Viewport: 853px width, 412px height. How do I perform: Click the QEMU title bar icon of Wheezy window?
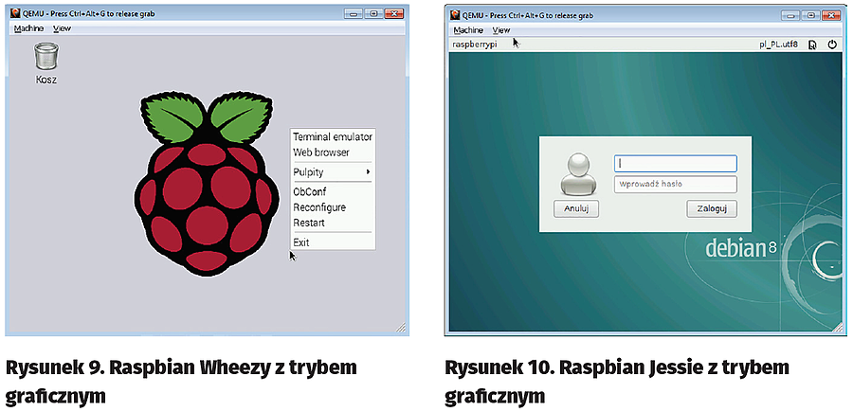point(13,14)
